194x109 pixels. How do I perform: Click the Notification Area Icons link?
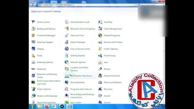(x=81, y=76)
